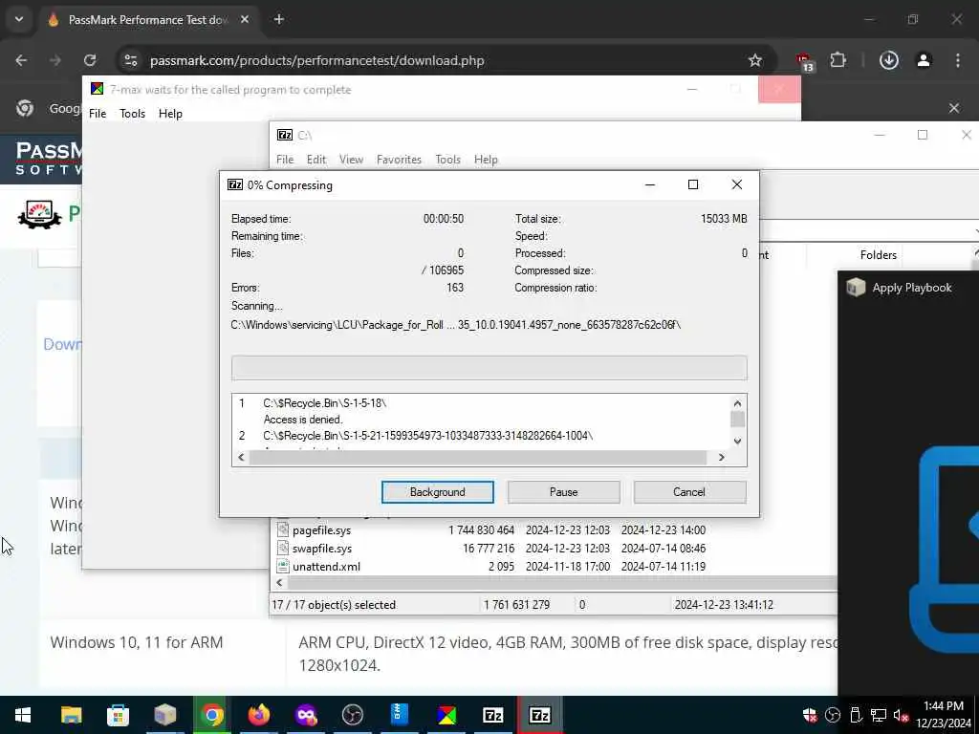Select pagefile.sys in file list
979x734 pixels.
point(321,530)
